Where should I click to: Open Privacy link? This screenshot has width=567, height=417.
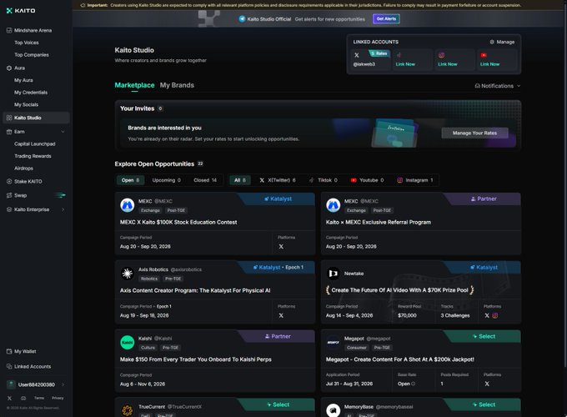point(58,398)
